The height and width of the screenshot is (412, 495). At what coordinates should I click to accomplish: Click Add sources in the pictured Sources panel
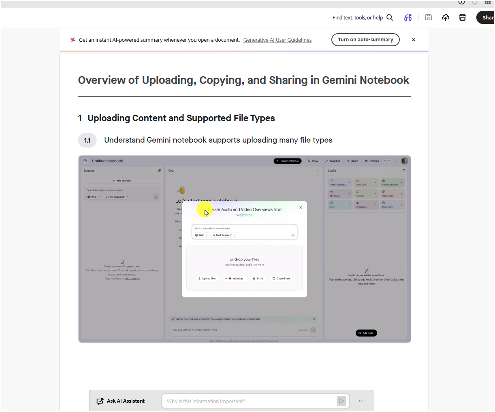(x=122, y=181)
